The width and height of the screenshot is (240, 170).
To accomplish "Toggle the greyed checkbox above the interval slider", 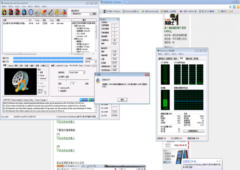I will tap(39, 83).
